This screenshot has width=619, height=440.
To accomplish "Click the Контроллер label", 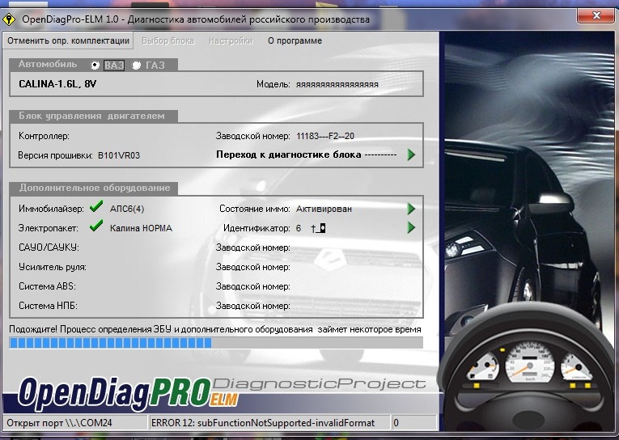I will click(44, 136).
